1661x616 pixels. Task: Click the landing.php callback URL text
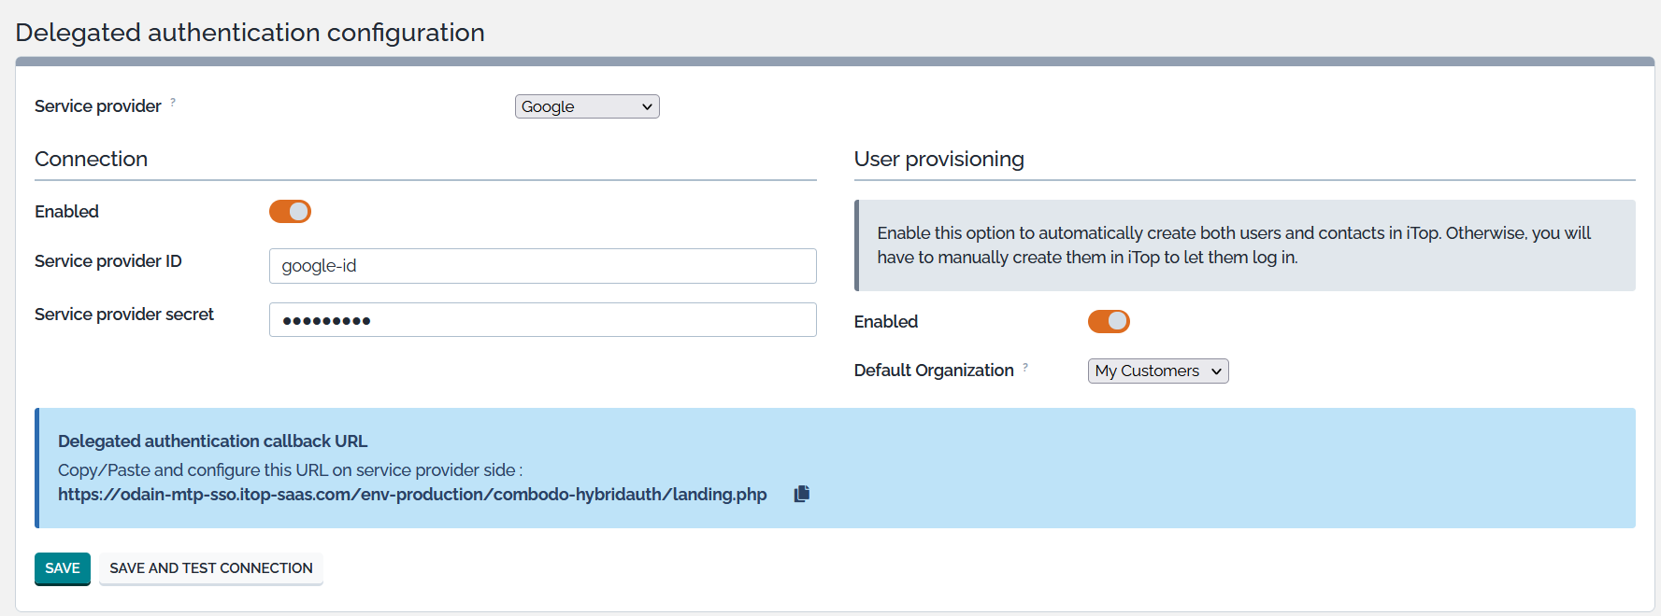pyautogui.click(x=412, y=495)
